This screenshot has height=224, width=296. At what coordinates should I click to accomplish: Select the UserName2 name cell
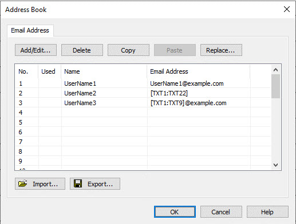[80, 93]
